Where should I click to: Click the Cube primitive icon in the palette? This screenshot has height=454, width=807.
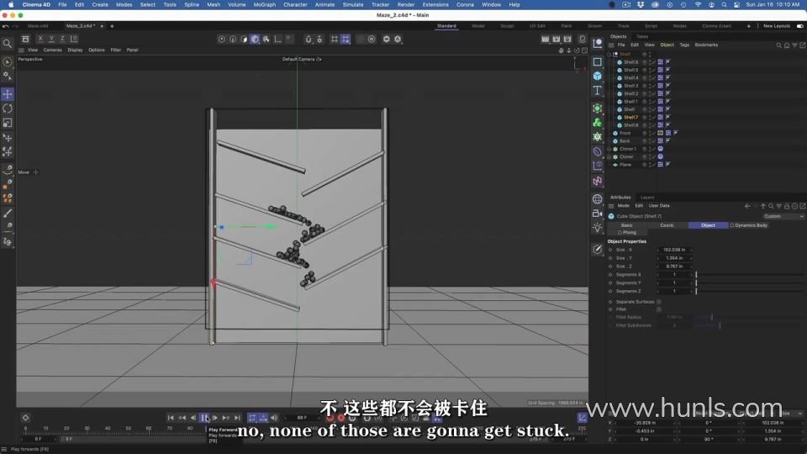597,76
